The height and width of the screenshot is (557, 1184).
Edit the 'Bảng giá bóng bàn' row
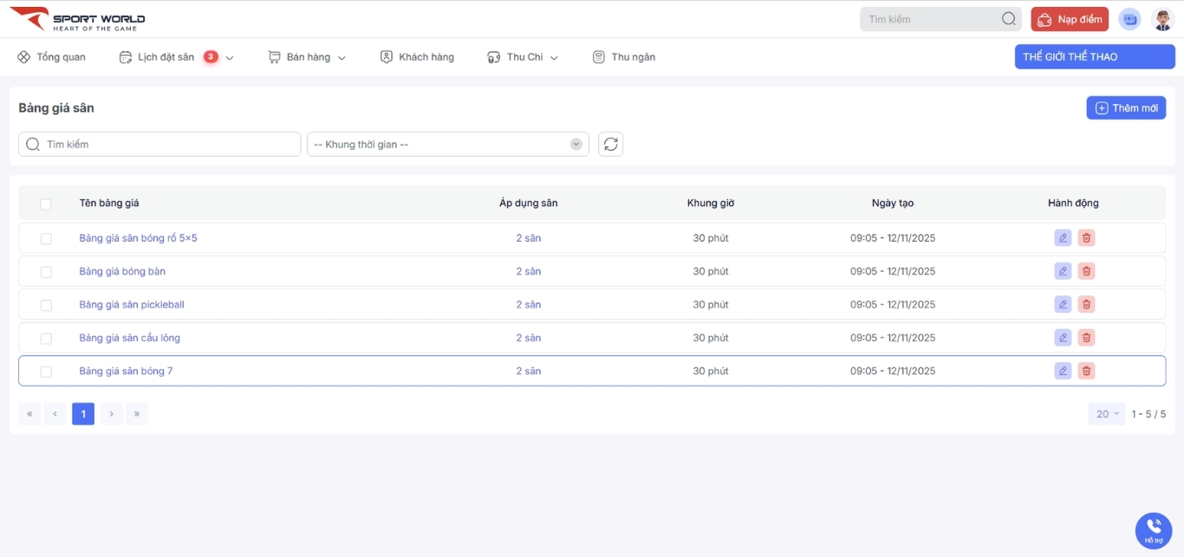(x=1063, y=271)
